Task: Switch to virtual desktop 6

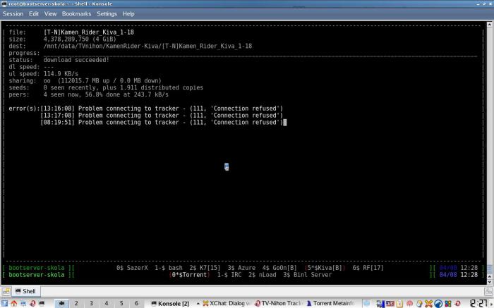Action: [136, 303]
